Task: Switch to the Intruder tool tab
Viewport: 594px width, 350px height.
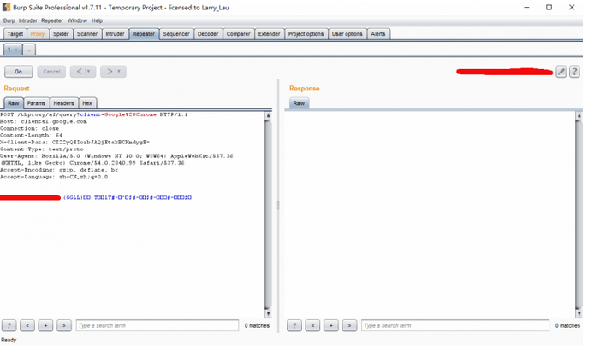Action: (116, 34)
